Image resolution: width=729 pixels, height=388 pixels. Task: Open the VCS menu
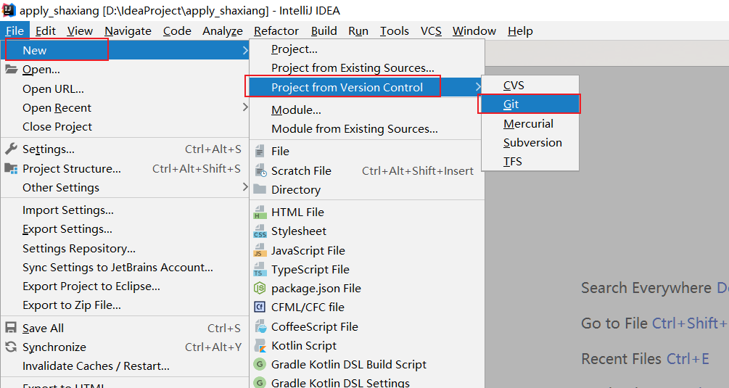point(431,30)
